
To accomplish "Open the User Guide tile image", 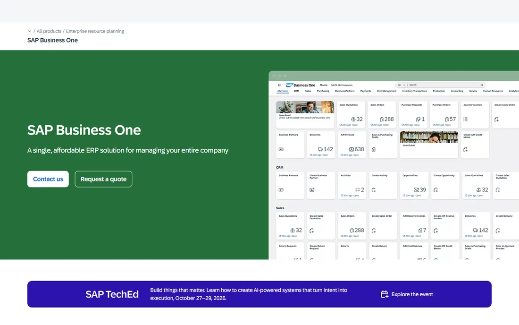I will (429, 137).
